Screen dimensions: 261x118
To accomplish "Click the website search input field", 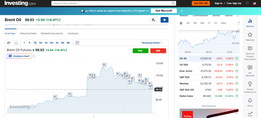I will coord(112,4).
